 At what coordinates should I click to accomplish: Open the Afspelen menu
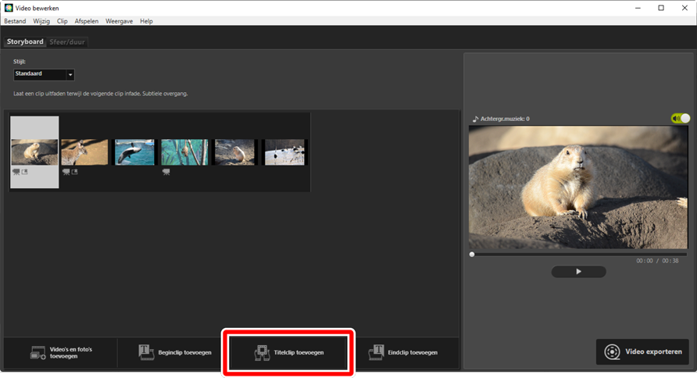click(x=87, y=21)
